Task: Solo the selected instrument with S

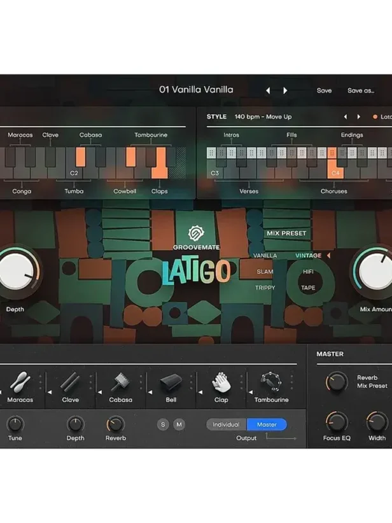Action: point(163,424)
